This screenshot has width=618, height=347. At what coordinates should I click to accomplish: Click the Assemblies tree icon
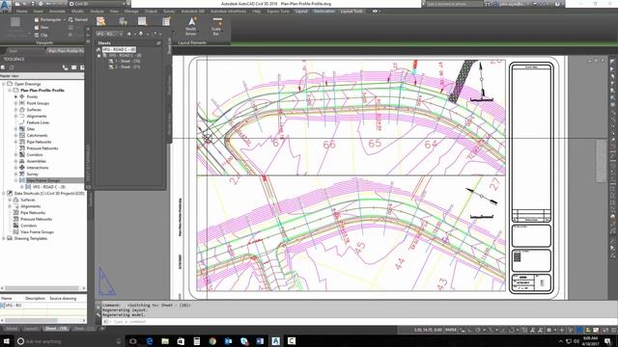[x=22, y=161]
